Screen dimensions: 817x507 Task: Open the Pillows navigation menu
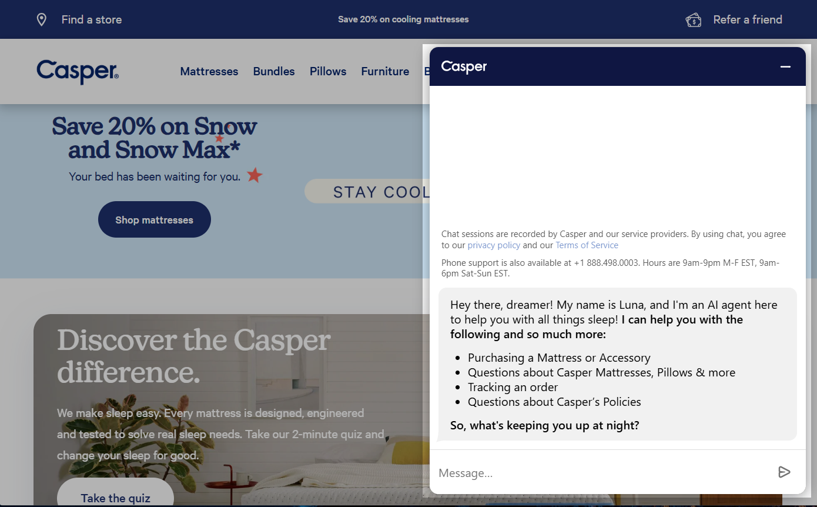328,71
